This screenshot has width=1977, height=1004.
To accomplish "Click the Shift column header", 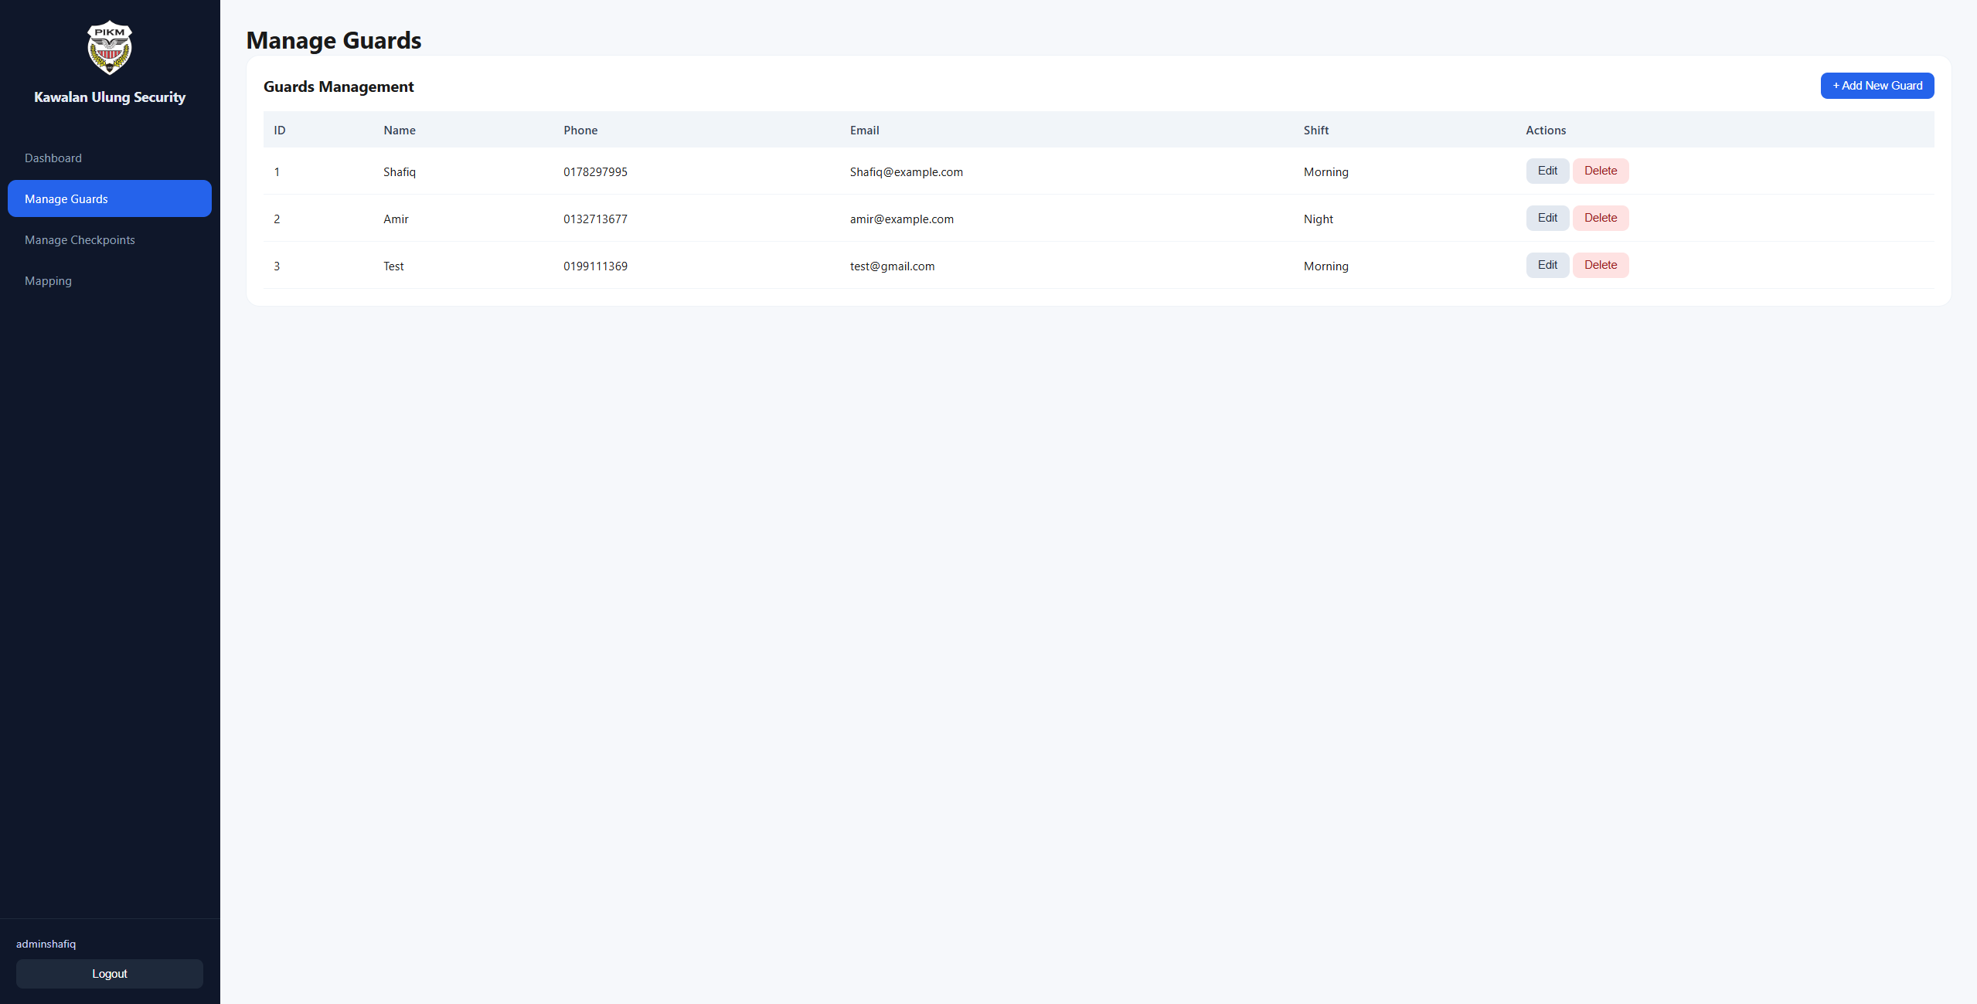I will point(1315,131).
